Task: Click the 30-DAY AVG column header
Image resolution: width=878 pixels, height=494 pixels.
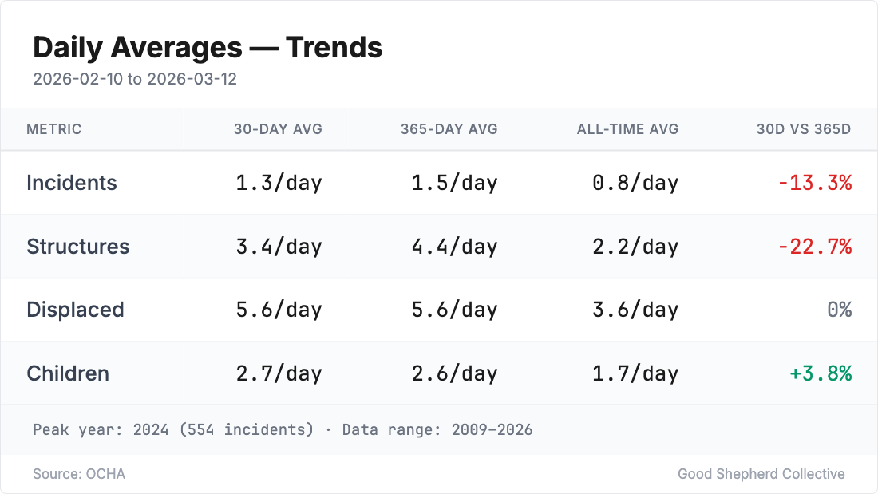Action: tap(278, 129)
